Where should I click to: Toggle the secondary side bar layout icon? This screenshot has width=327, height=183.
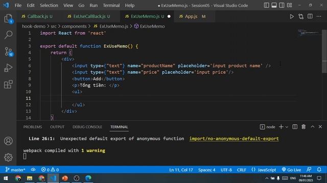click(x=282, y=5)
